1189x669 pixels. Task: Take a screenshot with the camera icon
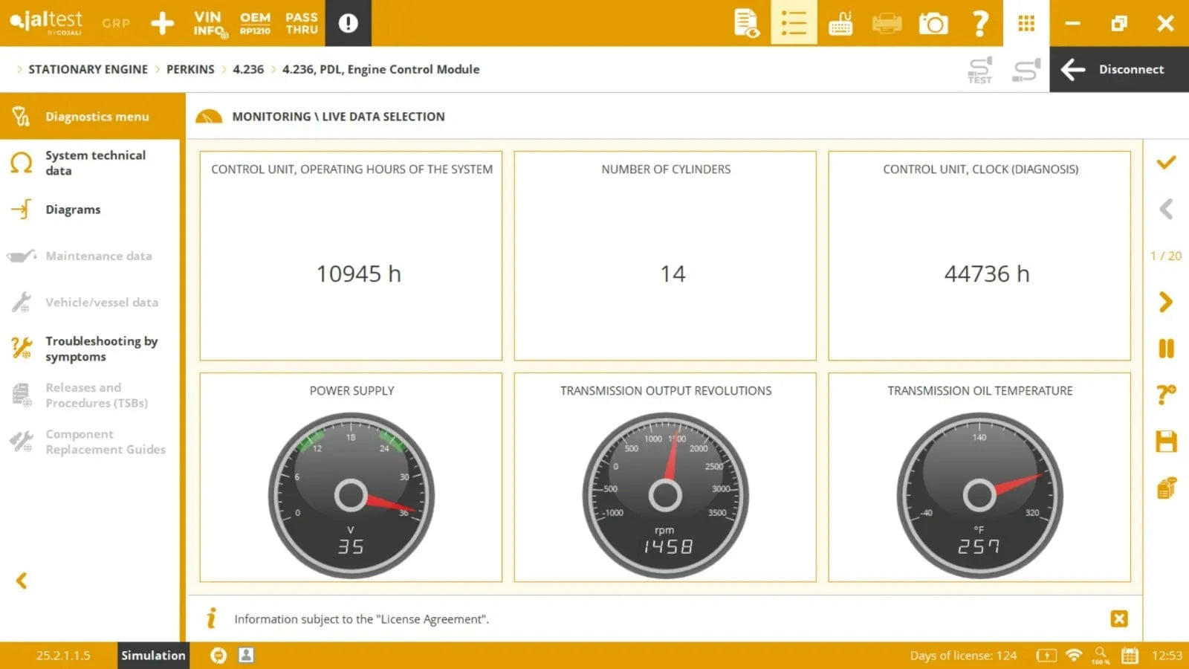pos(933,23)
